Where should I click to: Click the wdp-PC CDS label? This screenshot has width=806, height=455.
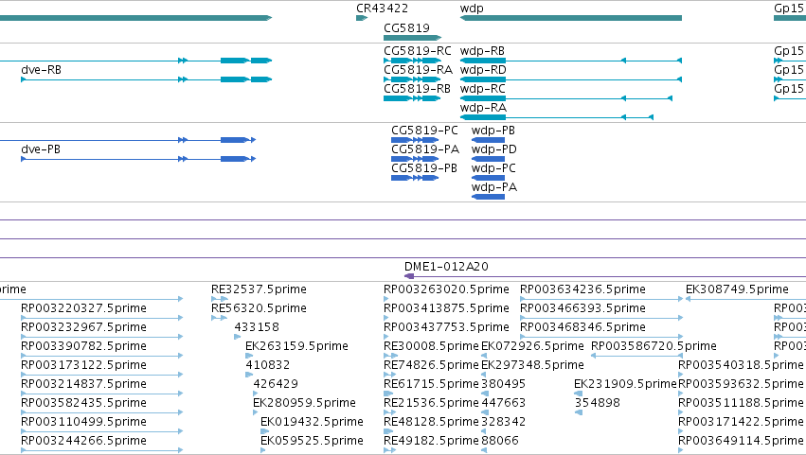493,168
